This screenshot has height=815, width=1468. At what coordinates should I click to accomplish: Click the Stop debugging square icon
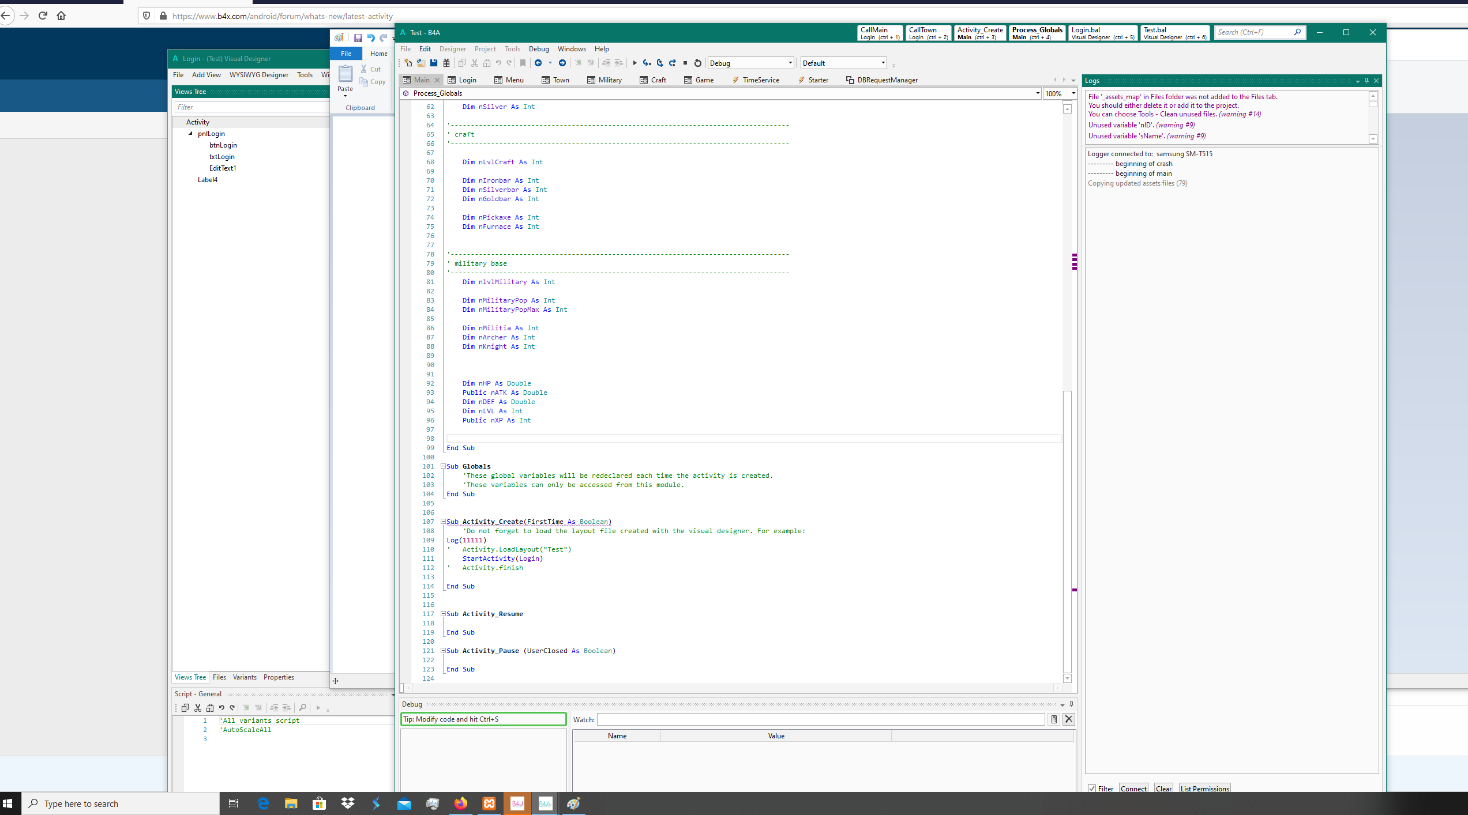[x=685, y=63]
